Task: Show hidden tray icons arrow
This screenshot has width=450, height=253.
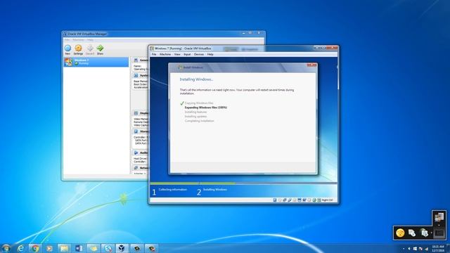Action: click(404, 249)
